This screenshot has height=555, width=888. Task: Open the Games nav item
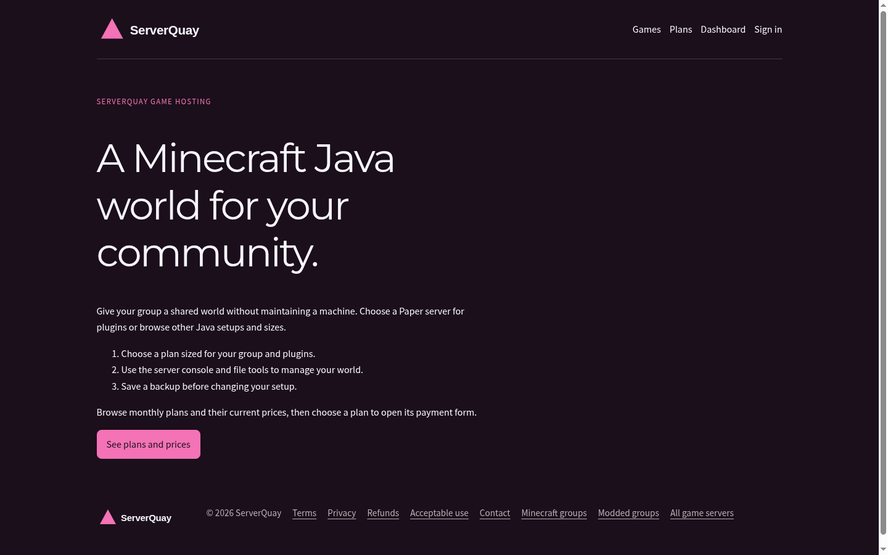(646, 30)
